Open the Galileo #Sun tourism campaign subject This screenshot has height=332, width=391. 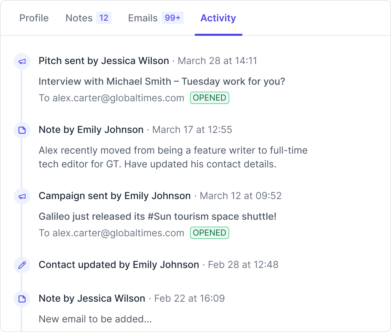(158, 217)
